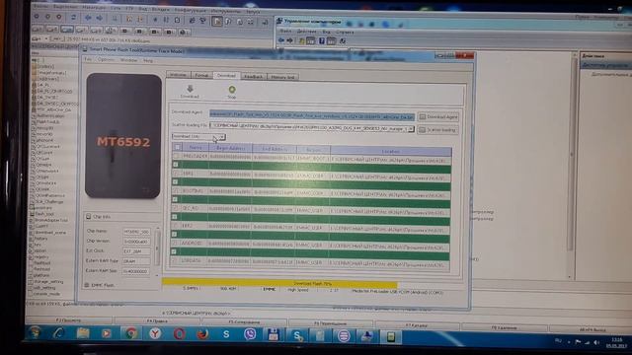The height and width of the screenshot is (355, 632).
Task: Open Opera from the taskbar
Action: point(180,333)
